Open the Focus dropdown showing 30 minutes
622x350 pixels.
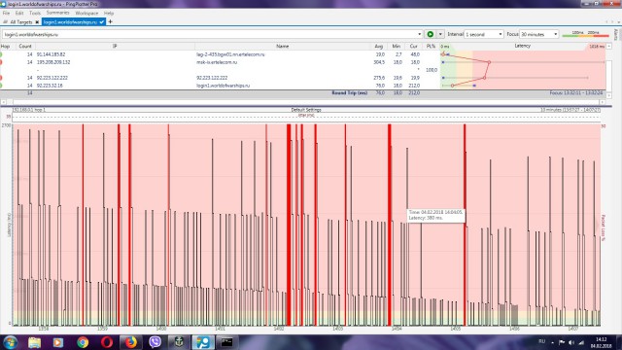(538, 35)
